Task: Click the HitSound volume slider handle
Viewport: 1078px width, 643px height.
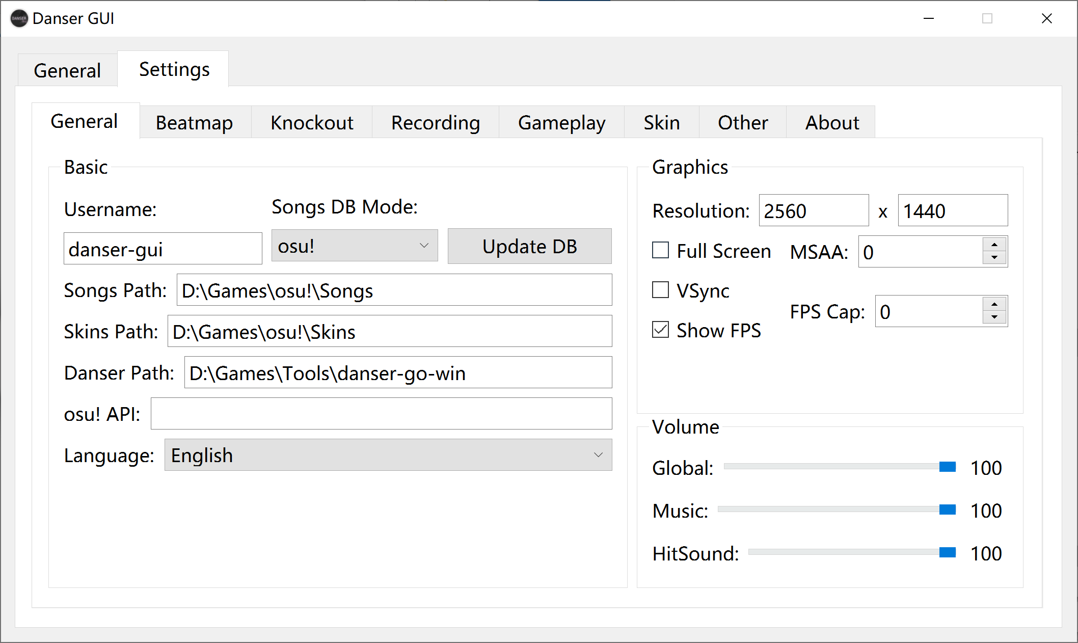Action: [x=947, y=552]
